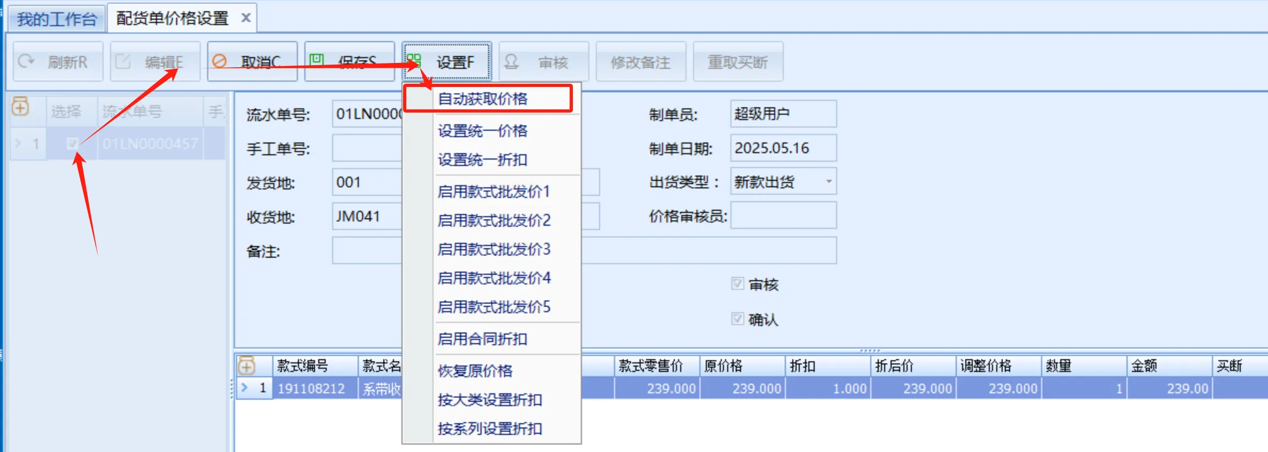Click the 价格审核员 input field

[x=783, y=216]
